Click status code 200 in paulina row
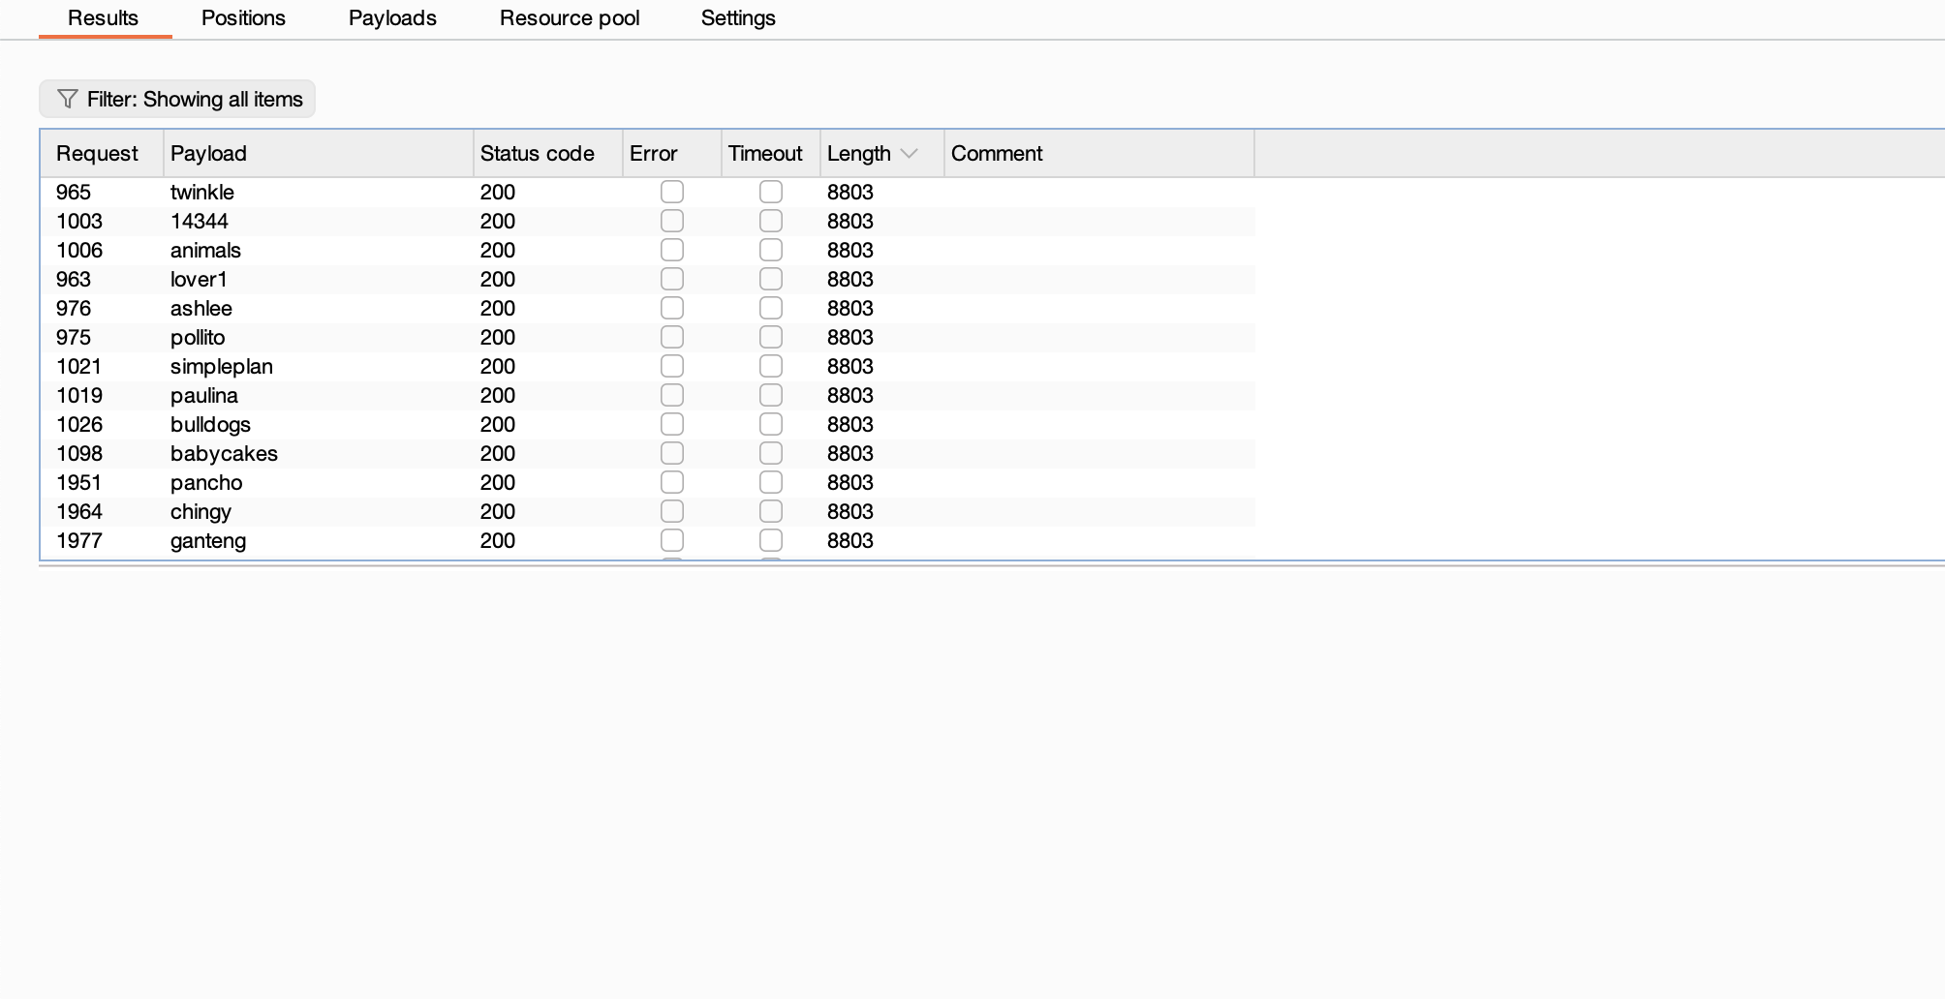This screenshot has width=1945, height=999. coord(498,395)
